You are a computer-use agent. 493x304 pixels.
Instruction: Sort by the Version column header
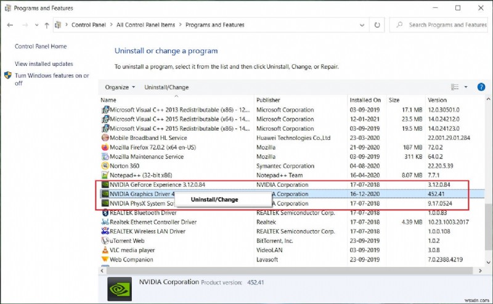[437, 100]
